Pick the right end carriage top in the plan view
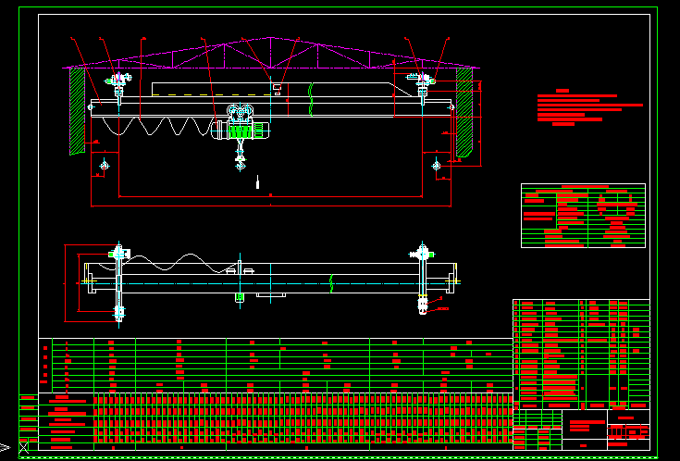Viewport: 680px width, 461px height. (422, 254)
